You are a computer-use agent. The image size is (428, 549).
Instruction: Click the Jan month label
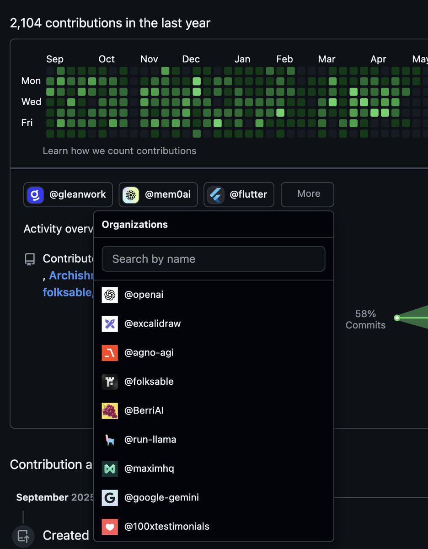pos(242,59)
